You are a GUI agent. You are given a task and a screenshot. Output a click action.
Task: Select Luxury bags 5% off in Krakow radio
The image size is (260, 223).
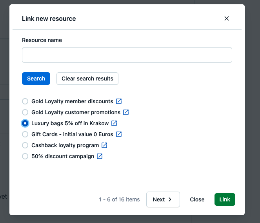pos(25,123)
